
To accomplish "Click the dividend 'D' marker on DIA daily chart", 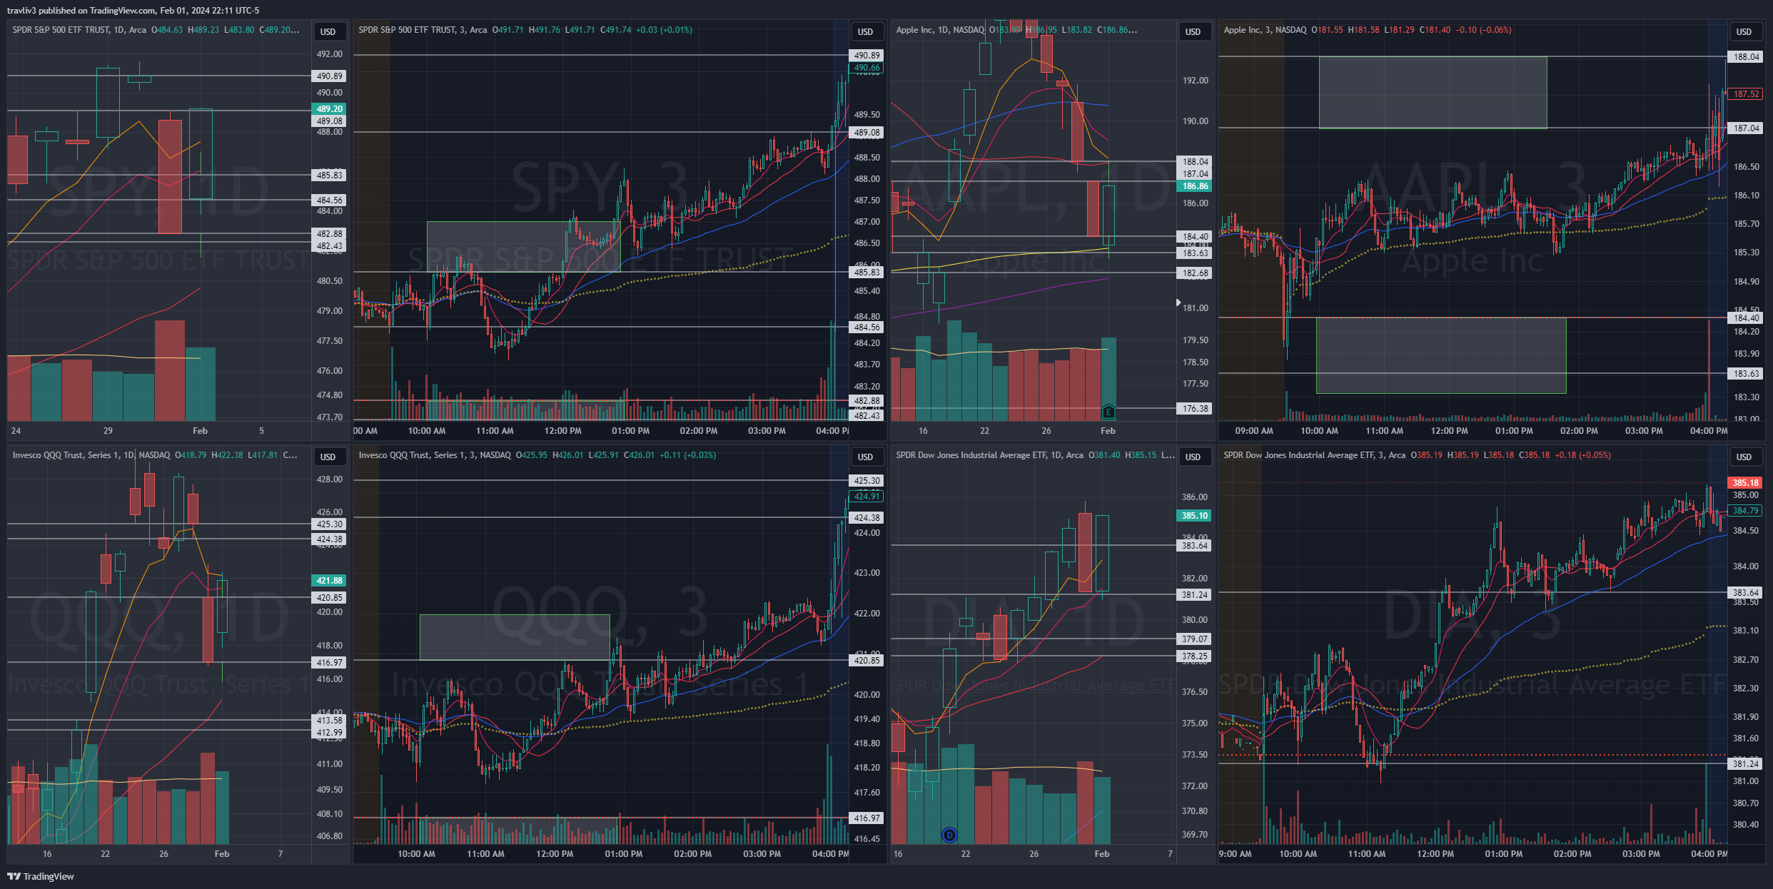I will 949,835.
